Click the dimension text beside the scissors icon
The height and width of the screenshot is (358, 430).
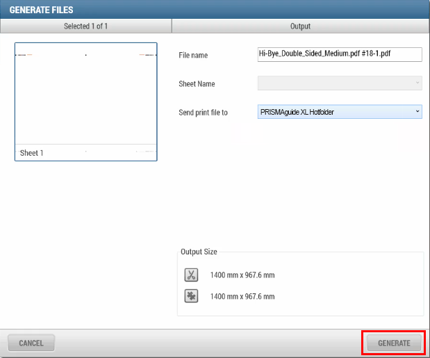242,275
